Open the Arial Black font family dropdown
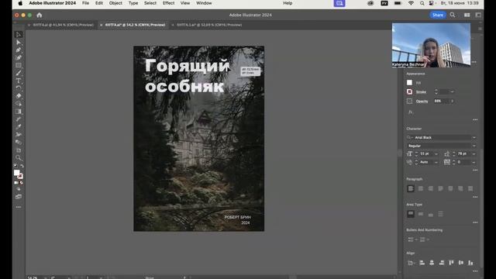 click(x=474, y=138)
